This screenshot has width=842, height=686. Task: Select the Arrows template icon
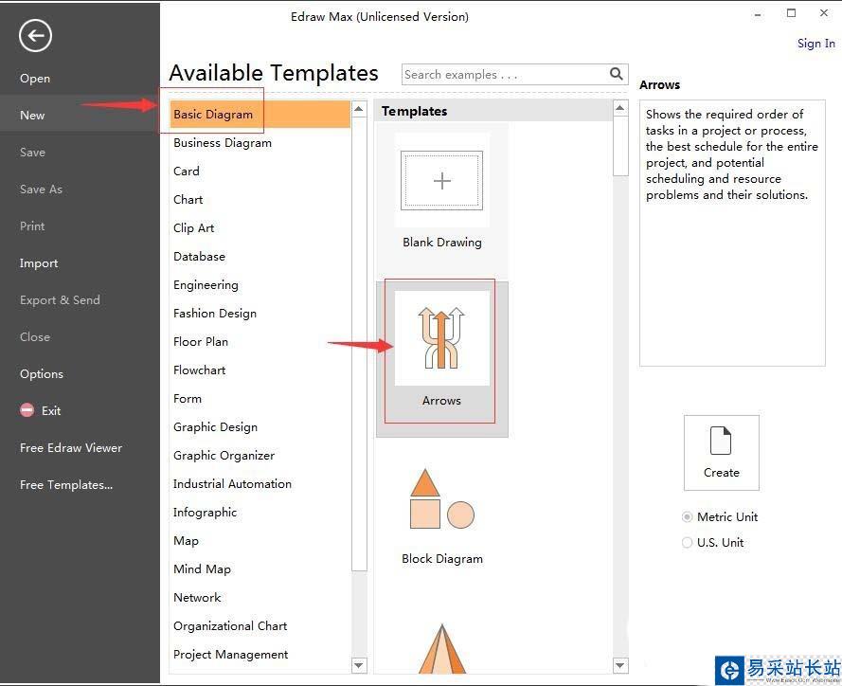[x=442, y=338]
